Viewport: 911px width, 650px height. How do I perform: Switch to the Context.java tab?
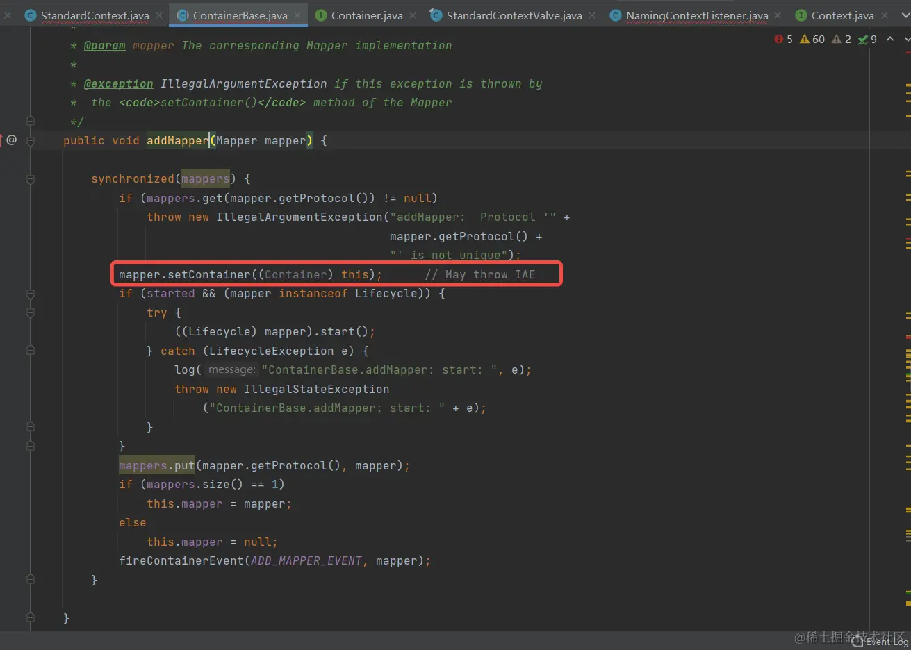click(x=842, y=15)
